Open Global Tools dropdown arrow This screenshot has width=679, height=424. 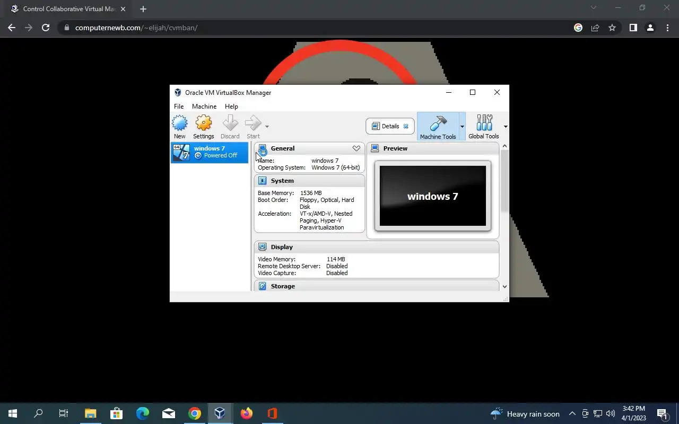pos(506,127)
